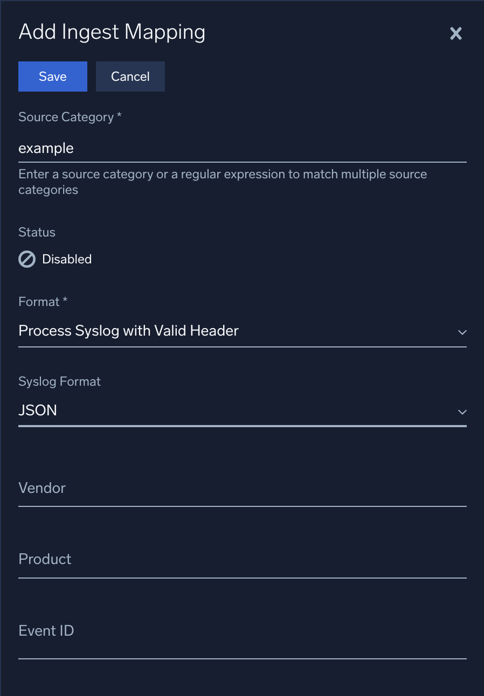Select the text example in Source Category
The image size is (484, 696).
coord(46,148)
